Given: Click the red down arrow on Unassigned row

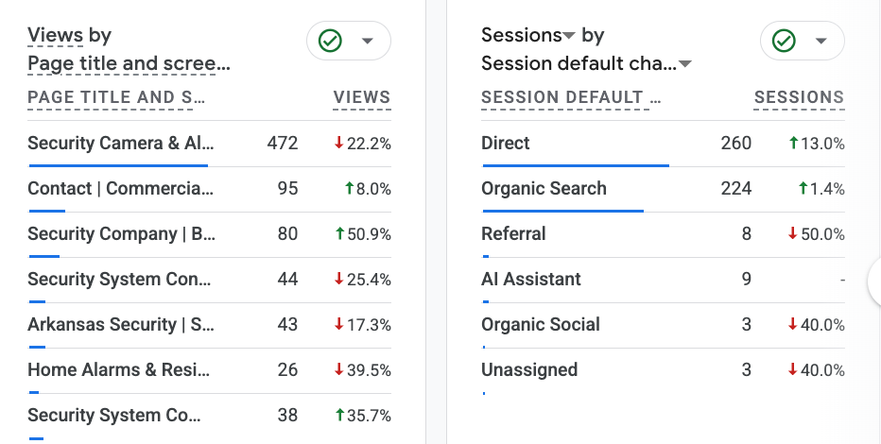Looking at the screenshot, I should click(793, 369).
